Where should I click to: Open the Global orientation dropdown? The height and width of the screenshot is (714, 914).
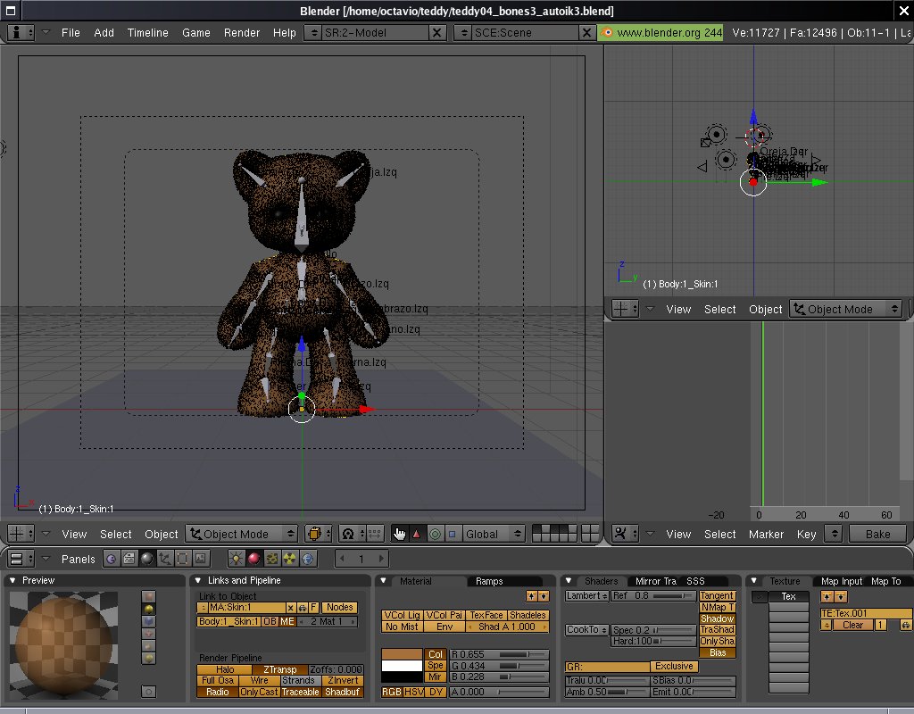(x=494, y=534)
